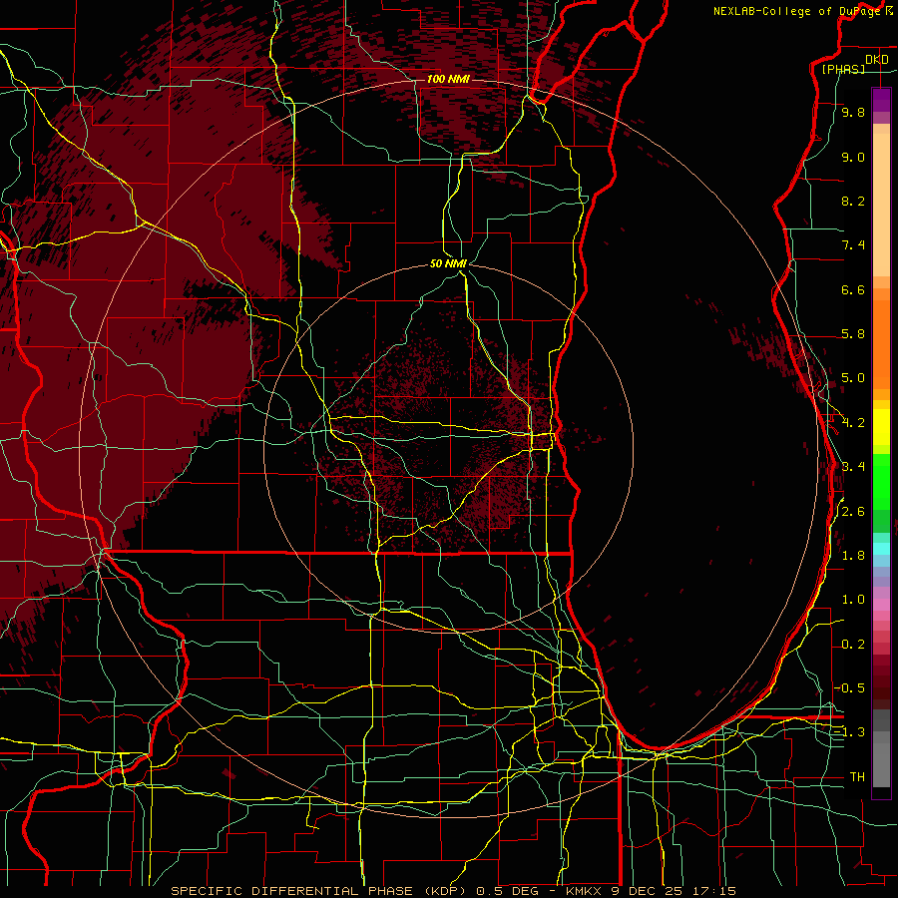Click the DKD product code label
898x898 pixels.
876,60
